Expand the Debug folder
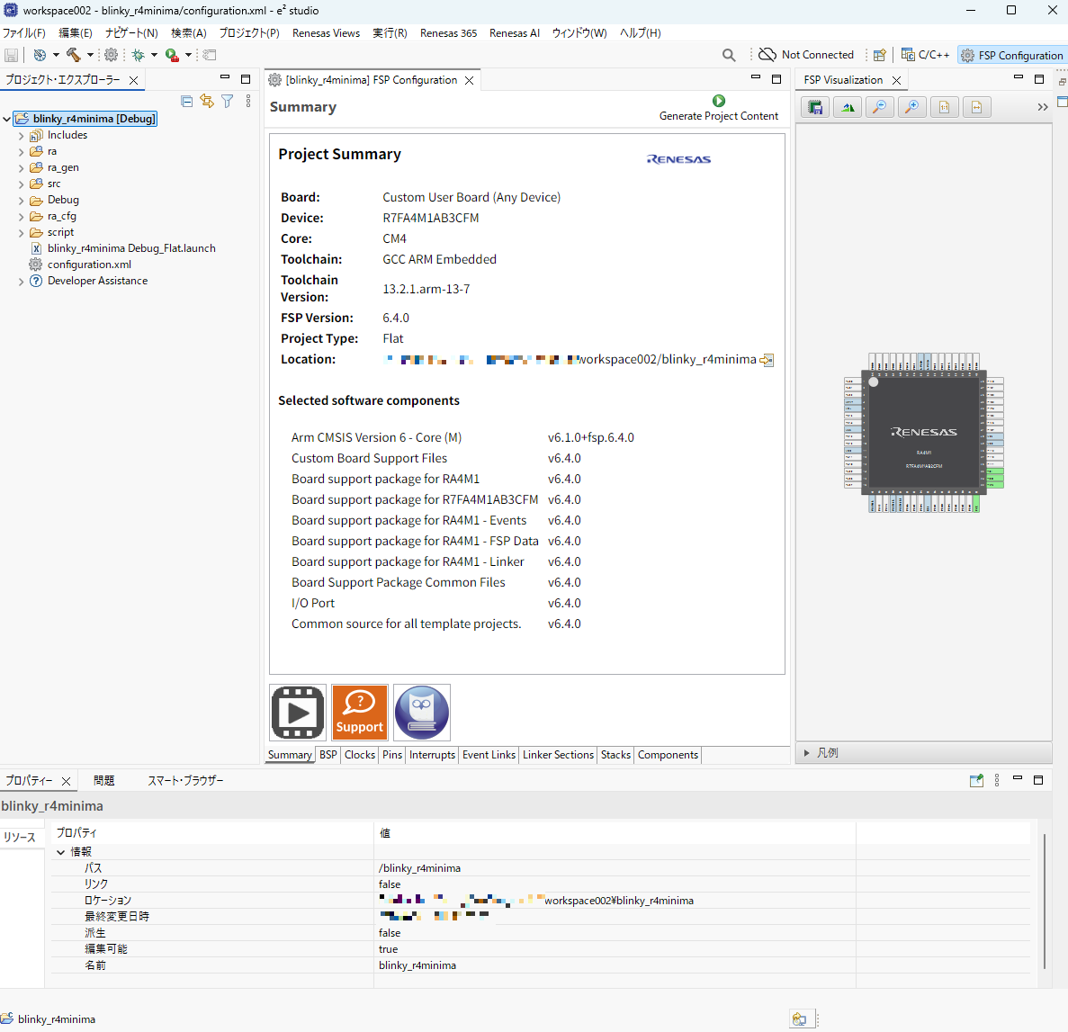The width and height of the screenshot is (1068, 1032). click(x=21, y=201)
